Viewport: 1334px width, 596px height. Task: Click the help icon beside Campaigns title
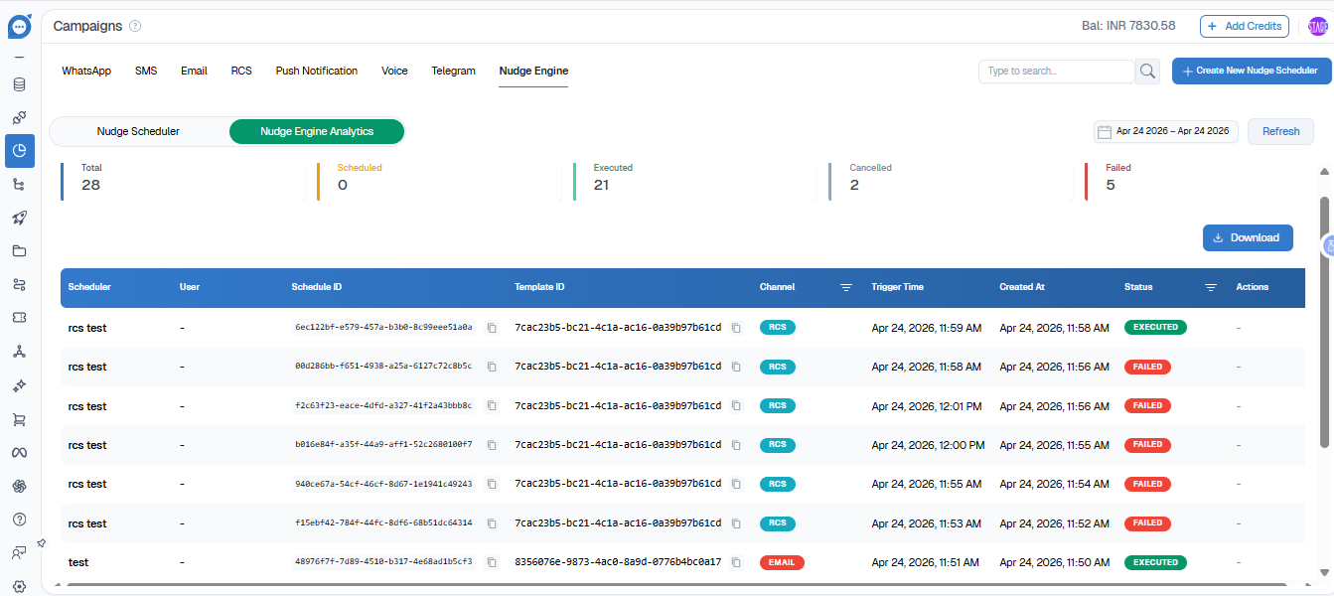135,26
